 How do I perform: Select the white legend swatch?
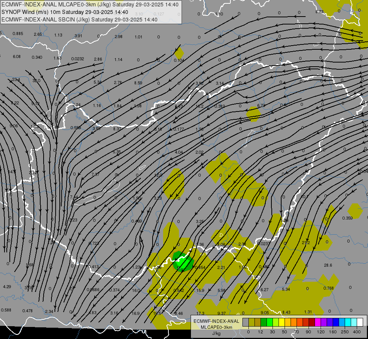(x=360, y=322)
